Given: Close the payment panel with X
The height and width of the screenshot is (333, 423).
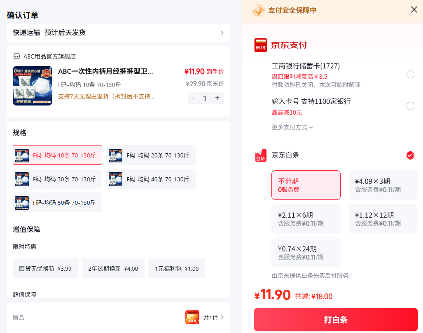Looking at the screenshot, I should (x=414, y=10).
